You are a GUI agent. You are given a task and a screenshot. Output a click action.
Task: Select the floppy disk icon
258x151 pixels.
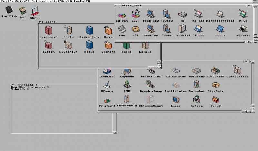[x=198, y=28]
